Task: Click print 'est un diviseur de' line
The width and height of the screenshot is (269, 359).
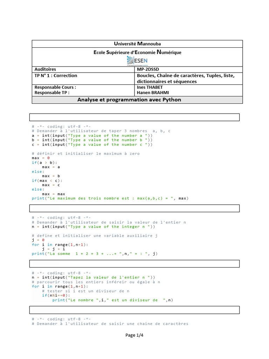Action: pyautogui.click(x=112, y=300)
